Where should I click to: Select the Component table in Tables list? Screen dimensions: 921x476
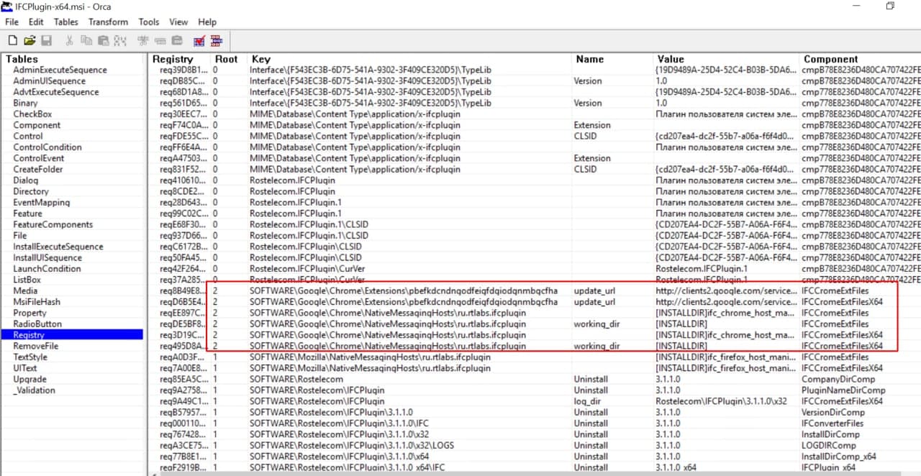pyautogui.click(x=37, y=125)
